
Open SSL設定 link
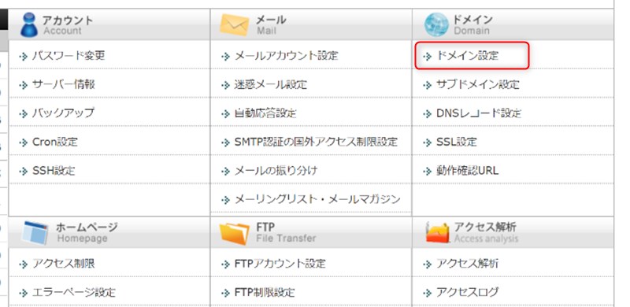[x=457, y=142]
